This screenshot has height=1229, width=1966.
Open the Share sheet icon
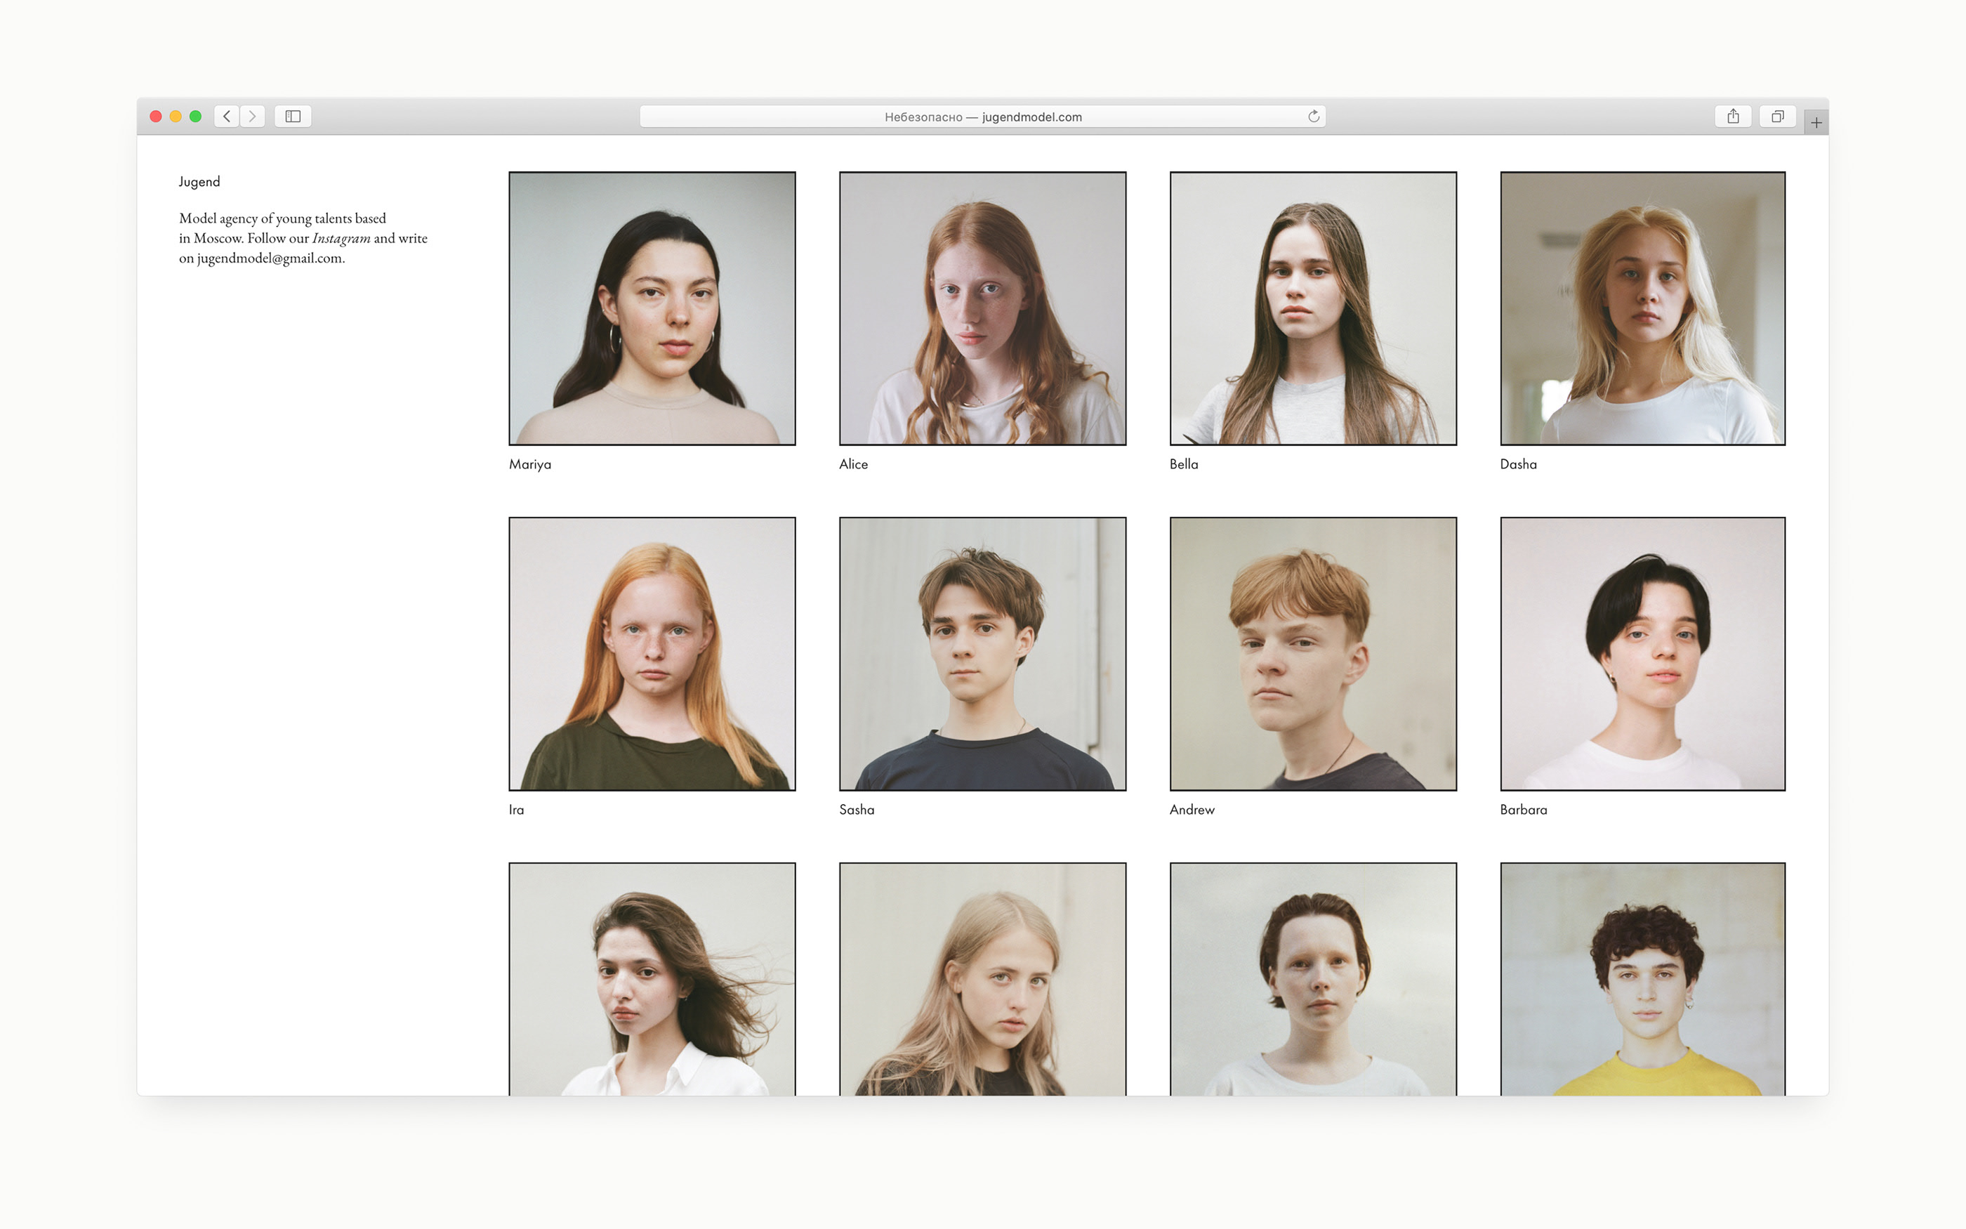click(1733, 117)
